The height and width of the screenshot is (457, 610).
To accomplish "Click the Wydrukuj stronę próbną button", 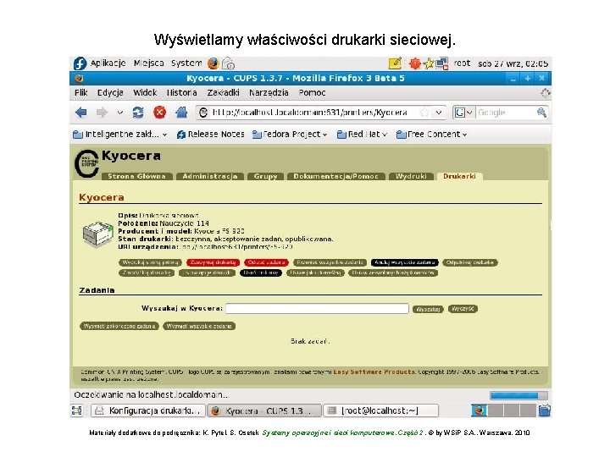I will (150, 262).
